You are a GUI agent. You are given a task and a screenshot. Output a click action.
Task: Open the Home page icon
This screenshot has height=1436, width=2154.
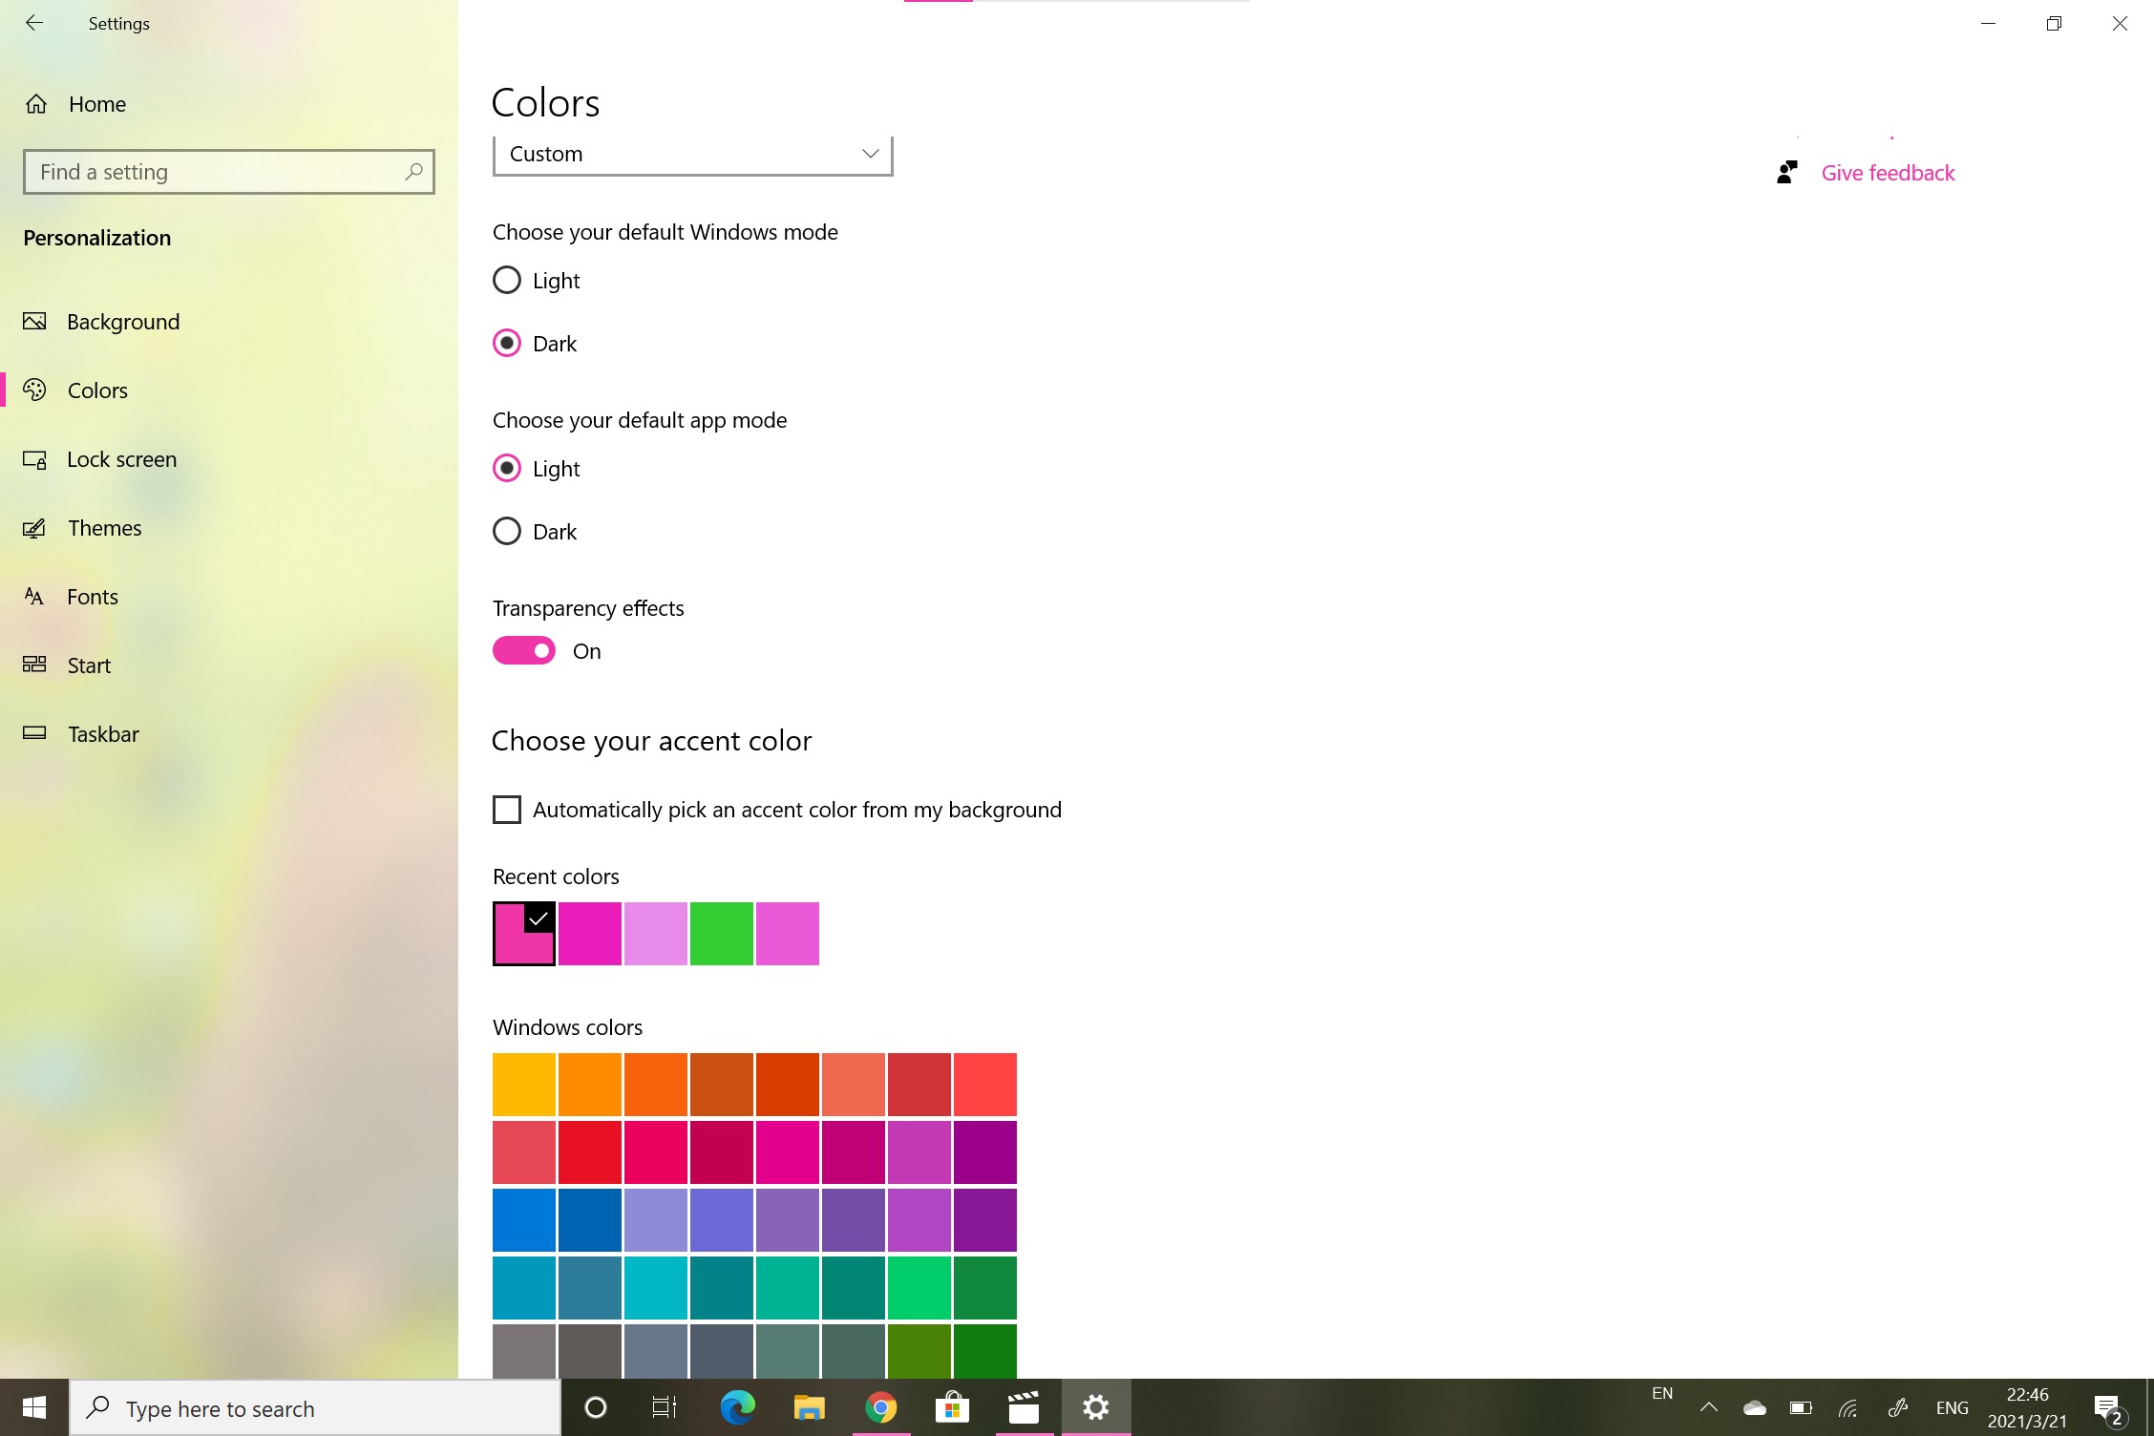tap(36, 104)
